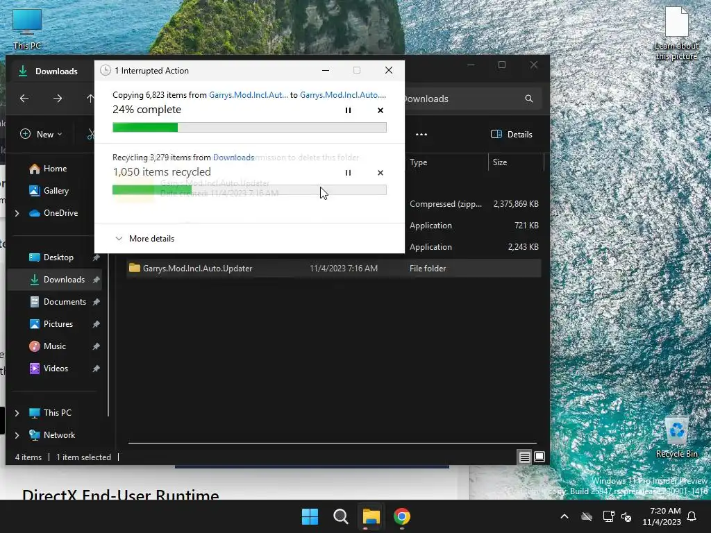Image resolution: width=711 pixels, height=533 pixels.
Task: Click the 2,243 KB Application row
Action: tap(474, 247)
